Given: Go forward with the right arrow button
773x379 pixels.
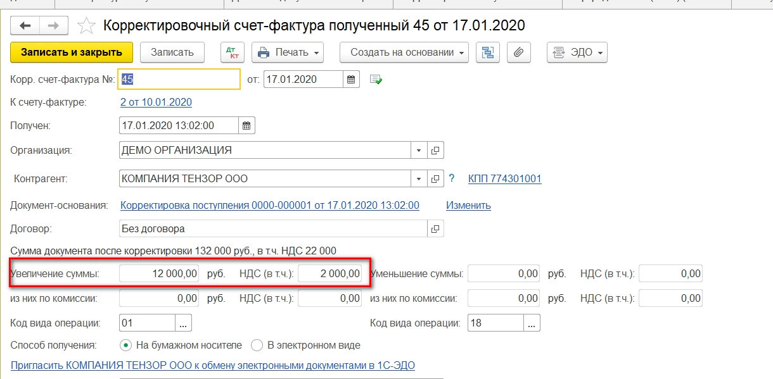Looking at the screenshot, I should pyautogui.click(x=54, y=26).
